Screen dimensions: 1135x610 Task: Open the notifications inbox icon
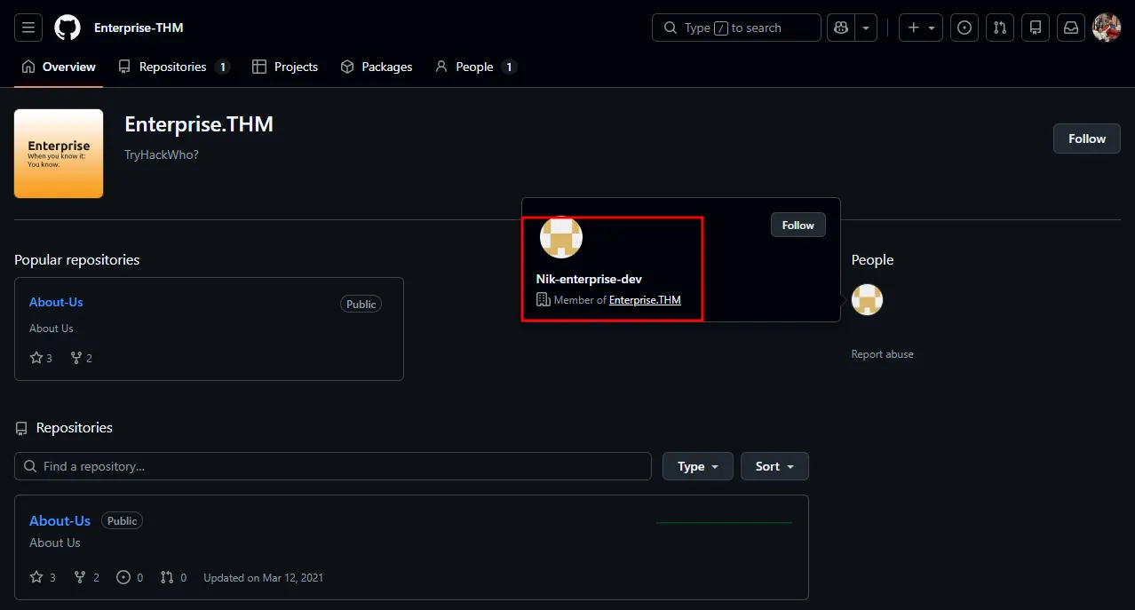coord(1071,28)
